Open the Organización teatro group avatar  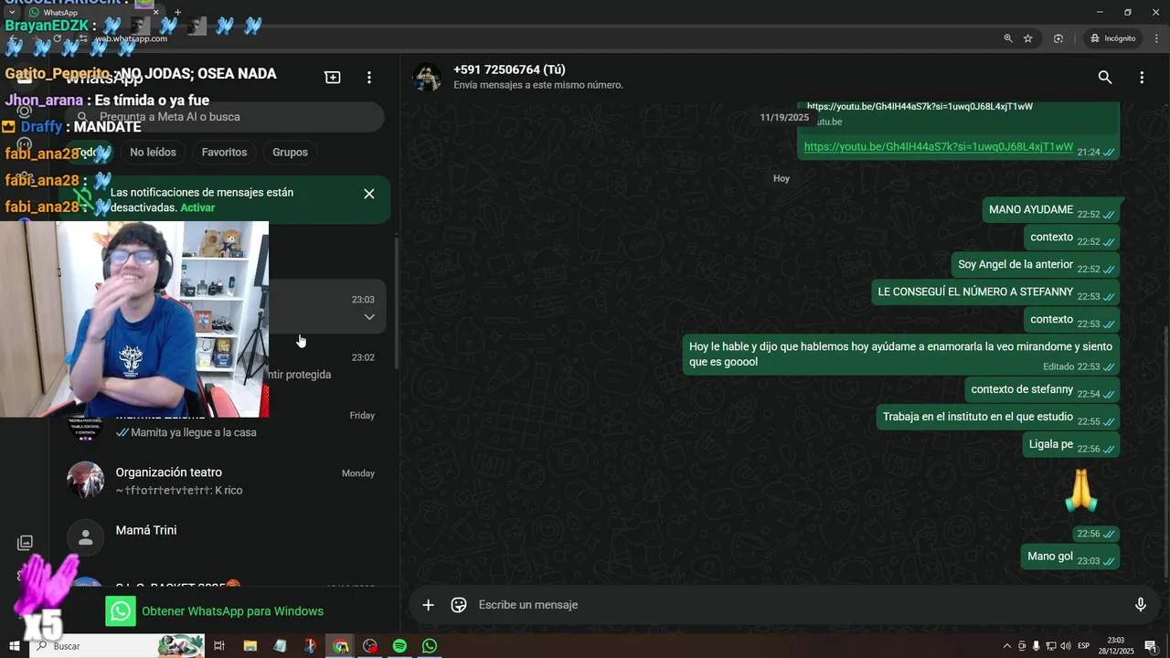[86, 481]
